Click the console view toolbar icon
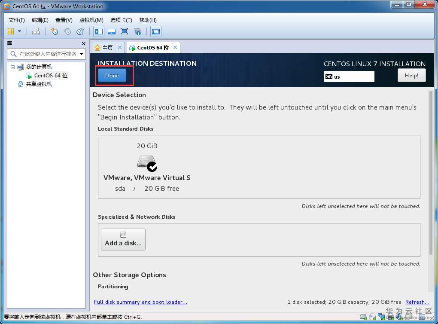438x324 pixels. pyautogui.click(x=156, y=31)
